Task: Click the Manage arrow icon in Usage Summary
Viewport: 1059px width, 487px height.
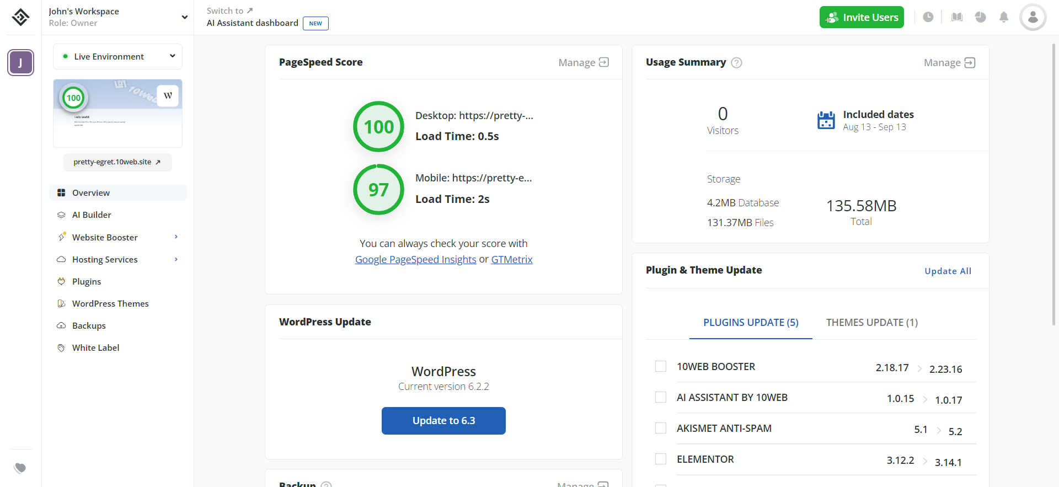Action: tap(970, 63)
